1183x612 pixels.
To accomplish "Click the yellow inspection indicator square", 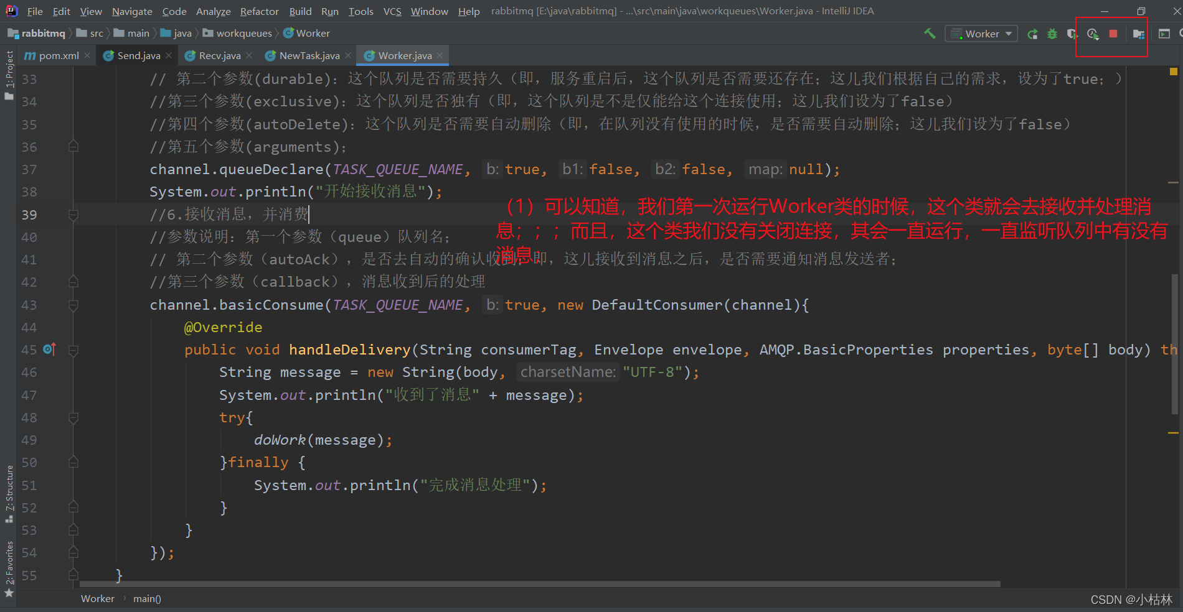I will coord(1174,72).
